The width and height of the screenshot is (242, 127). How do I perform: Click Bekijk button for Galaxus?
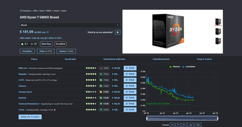click(x=130, y=86)
